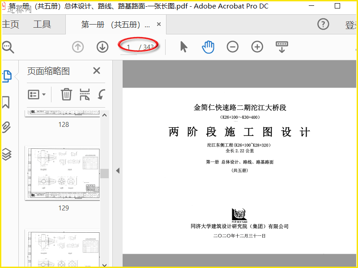Select the 第一册 (共五册) document tab
This screenshot has height=268, width=358.
[116, 25]
